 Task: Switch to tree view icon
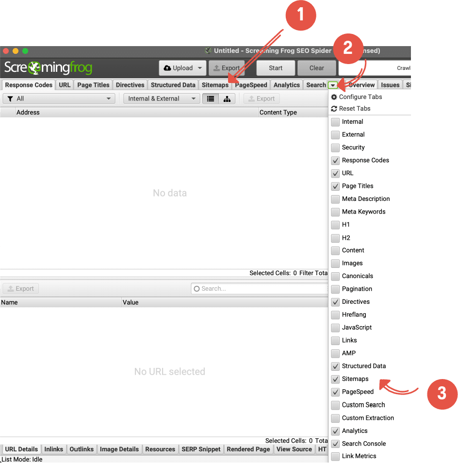click(x=227, y=99)
